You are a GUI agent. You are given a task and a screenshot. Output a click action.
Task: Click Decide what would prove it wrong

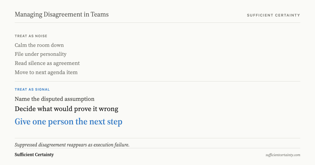click(x=66, y=109)
